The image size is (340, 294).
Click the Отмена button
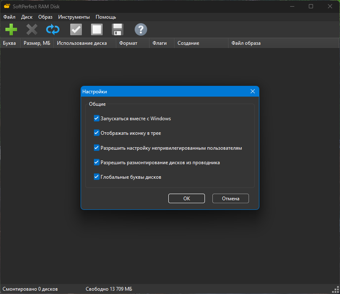pyautogui.click(x=231, y=198)
